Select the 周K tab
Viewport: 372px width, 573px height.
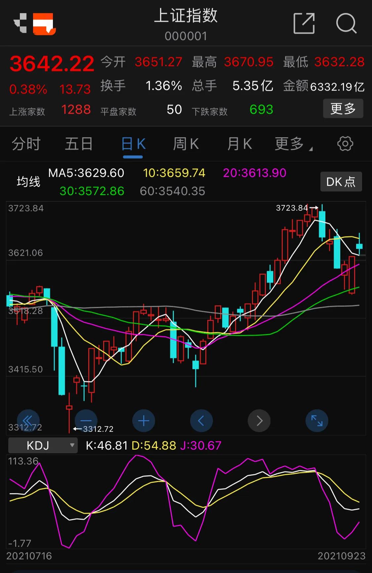point(186,144)
